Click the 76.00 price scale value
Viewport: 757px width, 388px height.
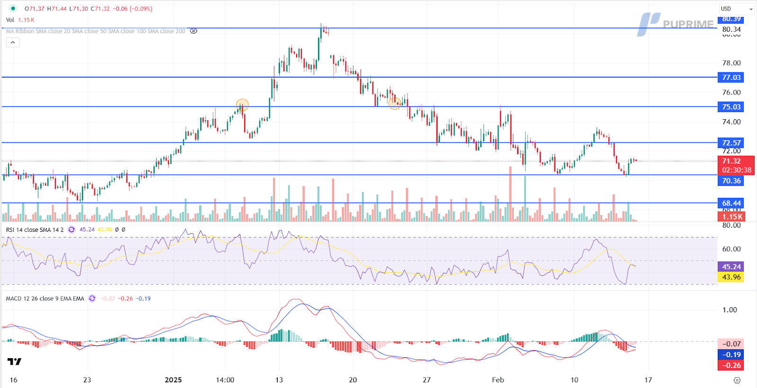click(731, 92)
